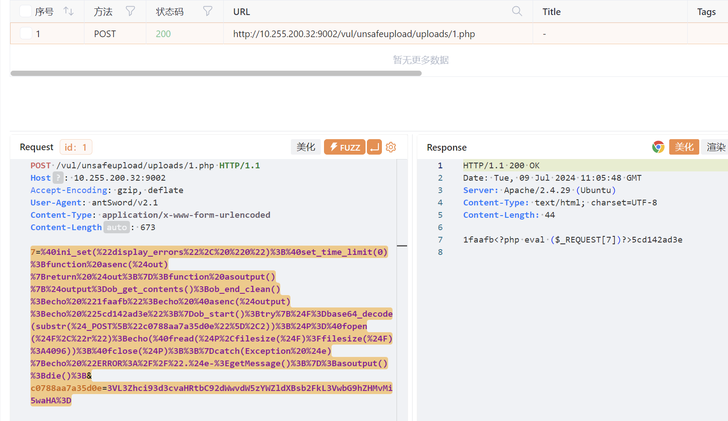Click the Request panel title
This screenshot has height=421, width=728.
point(36,147)
